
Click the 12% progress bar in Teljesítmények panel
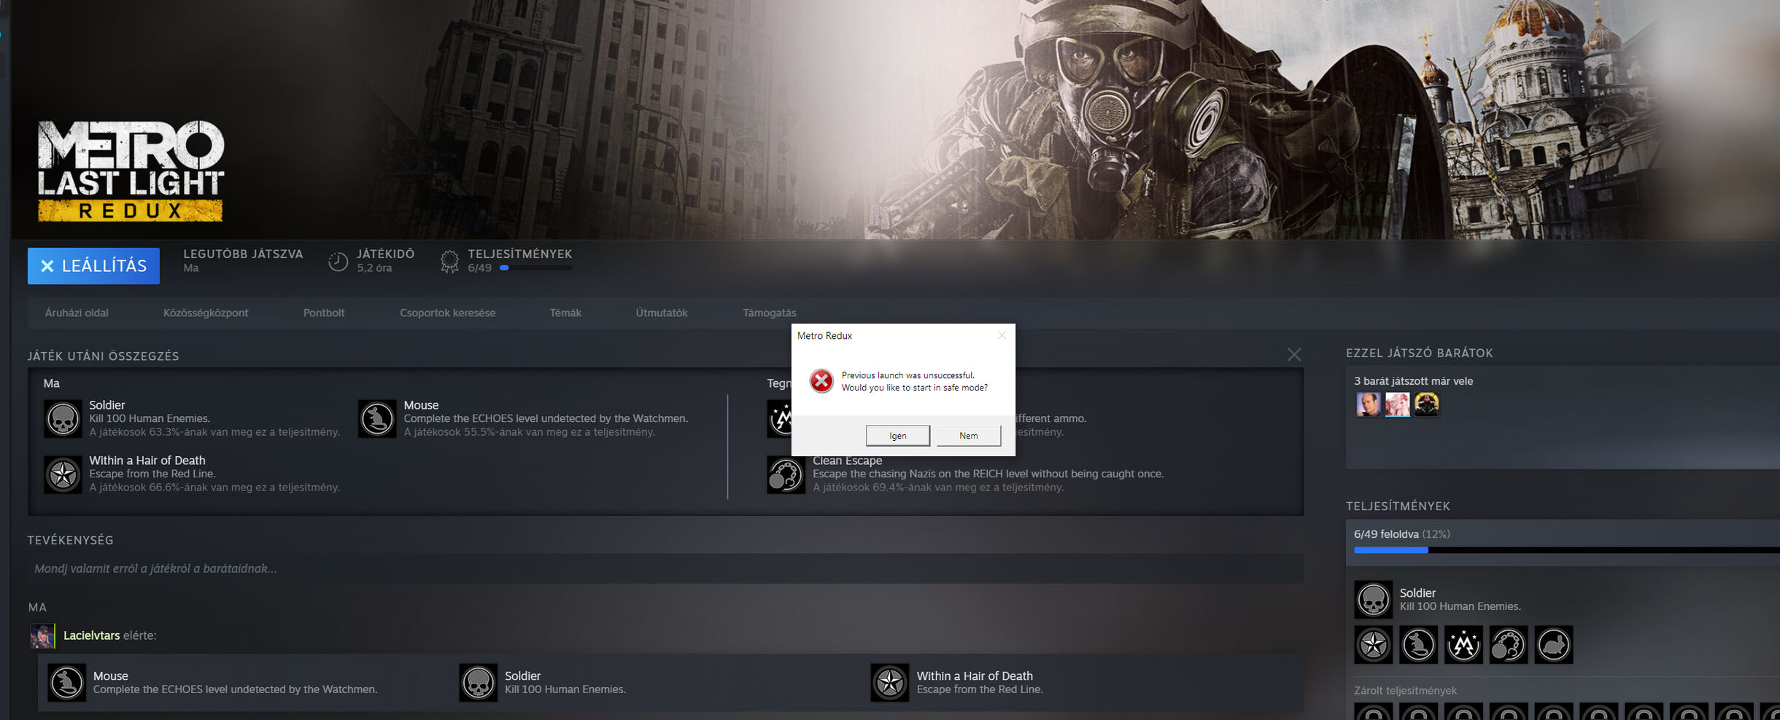click(x=1567, y=550)
